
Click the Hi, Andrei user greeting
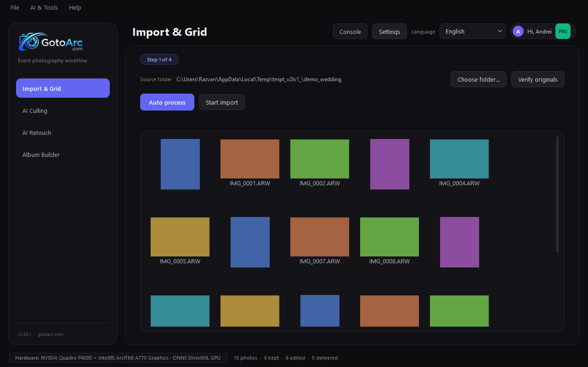click(x=539, y=32)
